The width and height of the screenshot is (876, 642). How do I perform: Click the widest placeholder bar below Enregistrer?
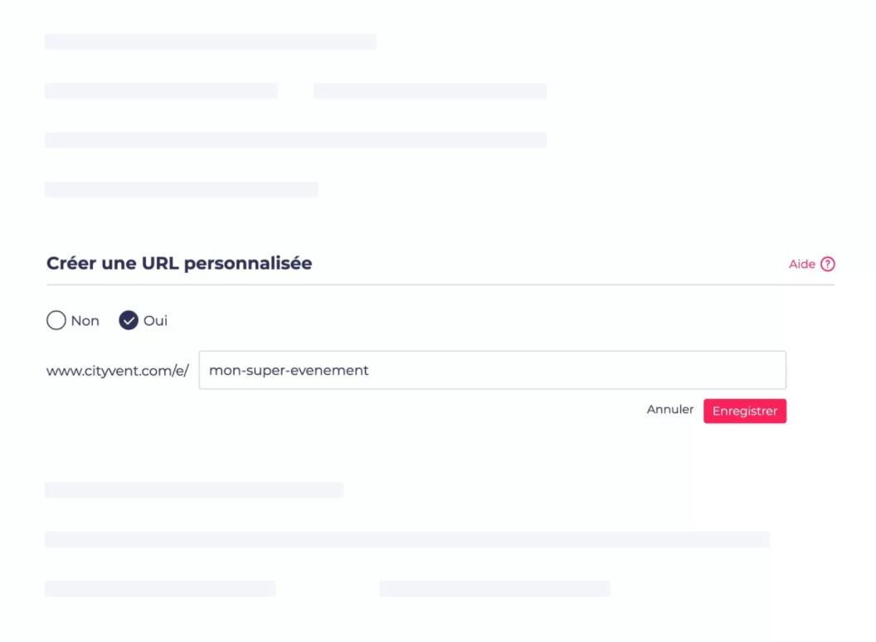point(406,539)
